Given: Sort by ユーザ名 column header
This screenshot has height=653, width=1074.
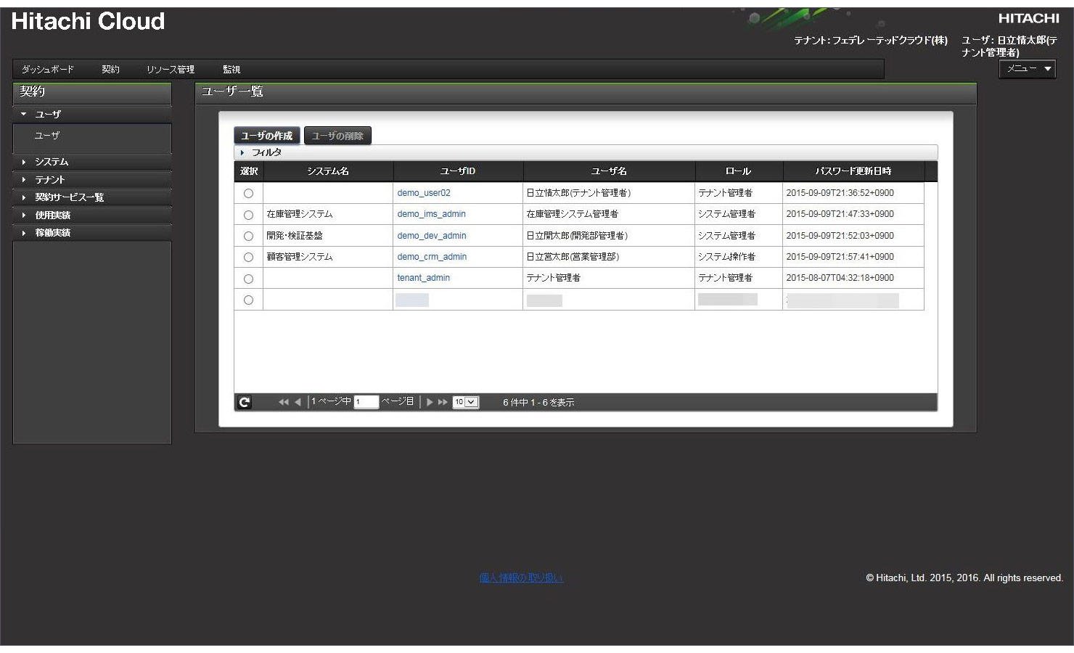Looking at the screenshot, I should [x=609, y=171].
